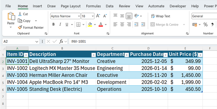Open the Merge & Centre dropdown arrow
The width and height of the screenshot is (217, 109).
(x=184, y=25)
